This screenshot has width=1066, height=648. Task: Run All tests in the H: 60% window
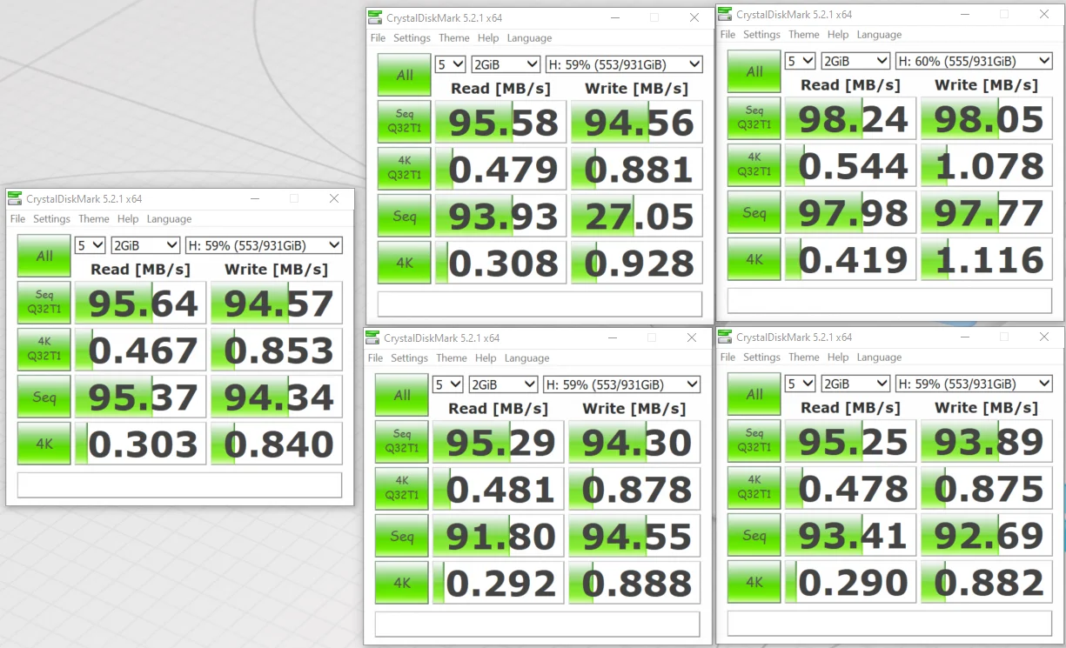tap(754, 71)
